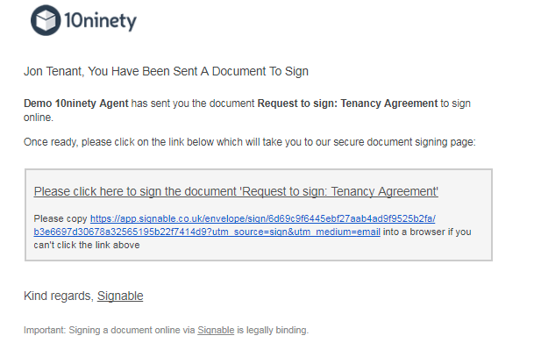Click 'can't click the link above' text
Viewport: 534px width, 357px height.
coord(87,245)
